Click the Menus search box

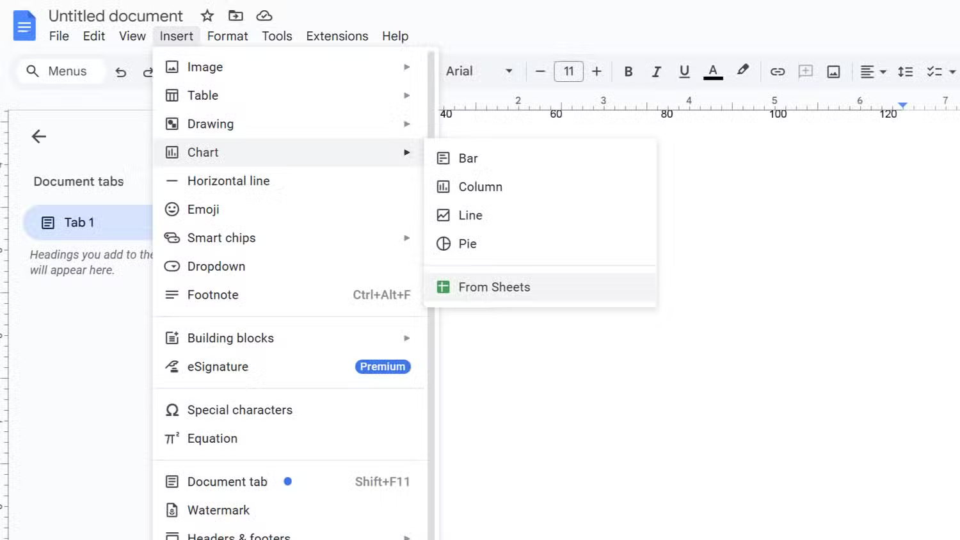click(x=61, y=71)
